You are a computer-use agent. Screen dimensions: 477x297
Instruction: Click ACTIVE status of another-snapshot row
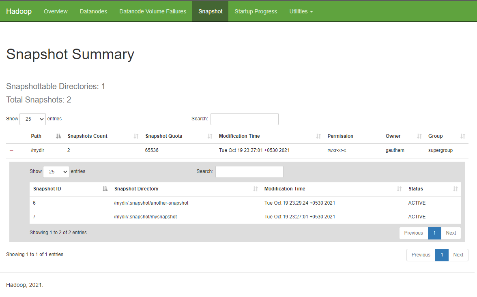coord(417,203)
